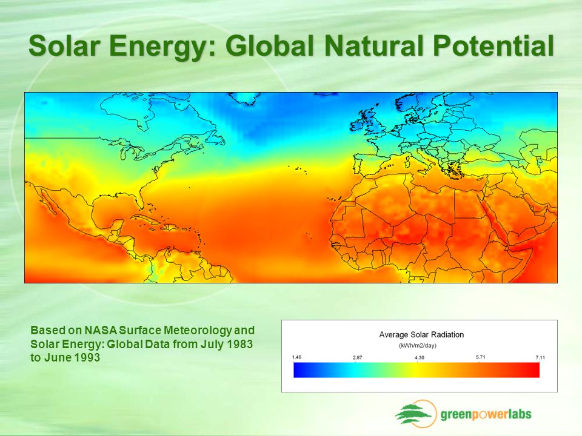Screen dimensions: 582x436
Task: Click the '(kWh/m2/day)' units label
Action: point(418,346)
